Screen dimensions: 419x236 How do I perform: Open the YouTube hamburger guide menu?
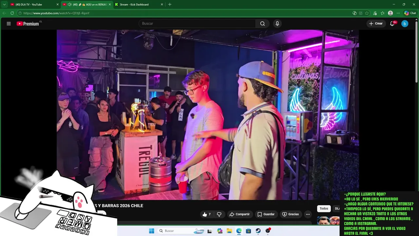click(9, 24)
